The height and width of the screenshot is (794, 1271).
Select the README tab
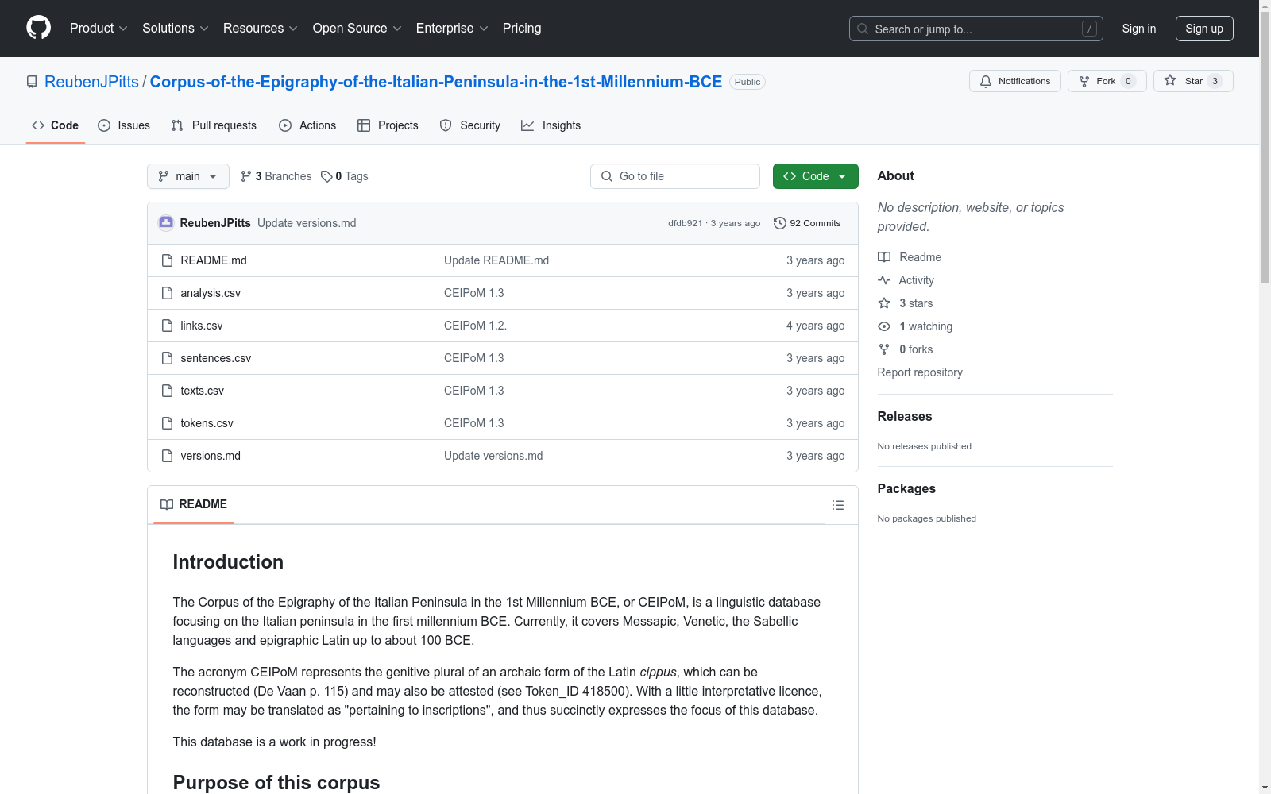point(194,504)
